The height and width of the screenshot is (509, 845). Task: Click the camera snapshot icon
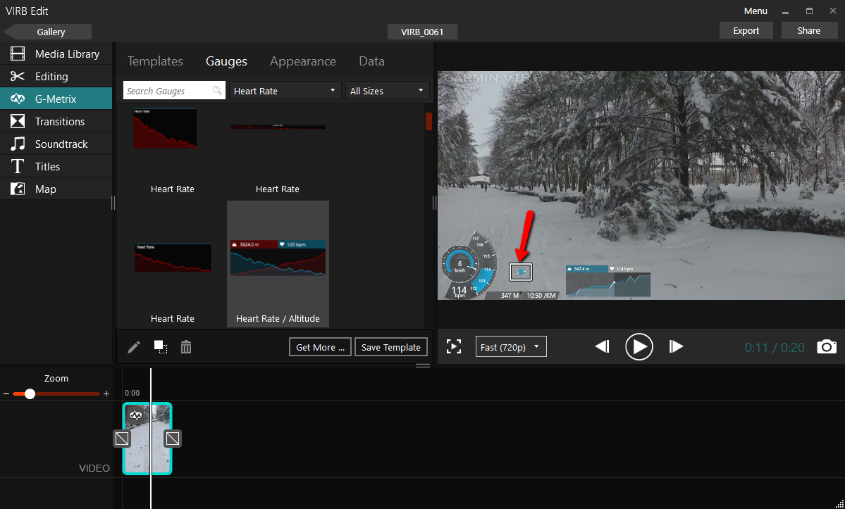827,346
